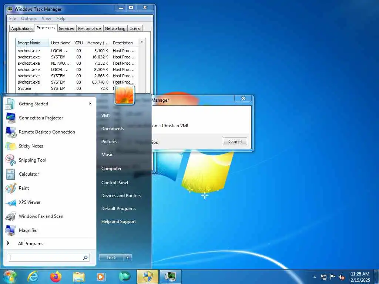Open Music library

coord(107,155)
